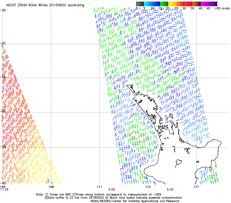Viewport: 231px width, 203px height.
Task: Click the '9:48' time label between 171 and 174
Action: (111, 190)
